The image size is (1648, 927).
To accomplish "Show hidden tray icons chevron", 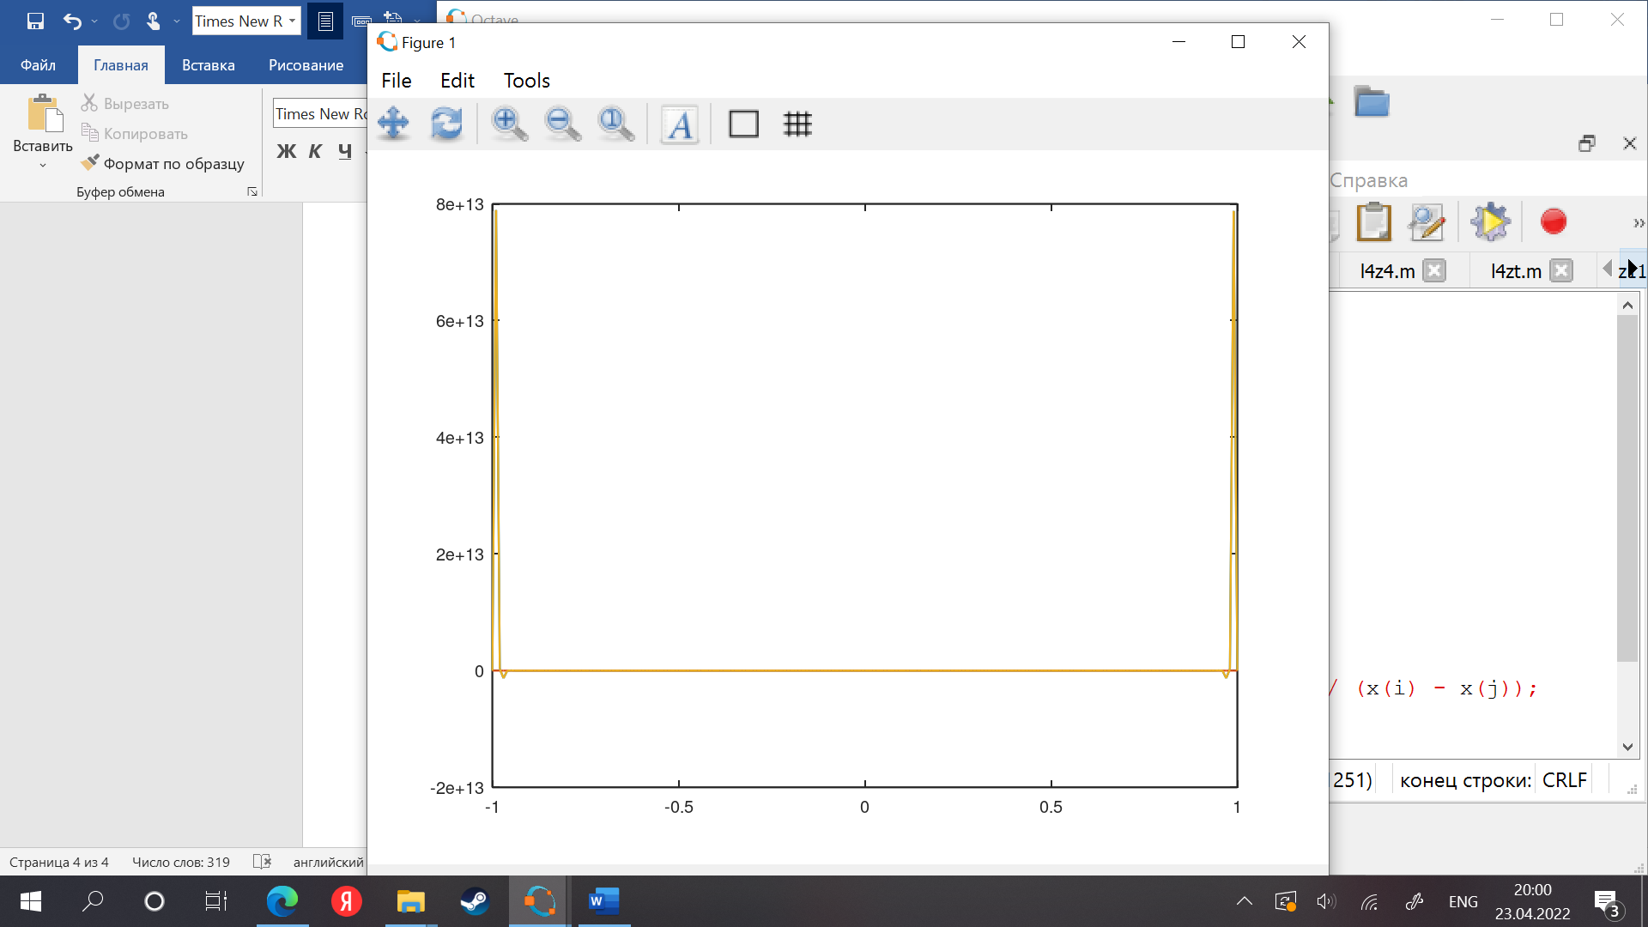I will (x=1244, y=901).
